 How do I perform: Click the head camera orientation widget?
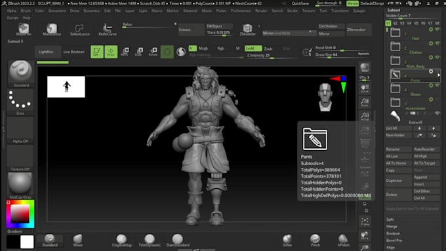(x=325, y=97)
